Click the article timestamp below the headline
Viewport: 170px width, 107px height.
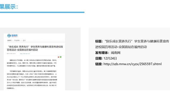pyautogui.click(x=11, y=53)
